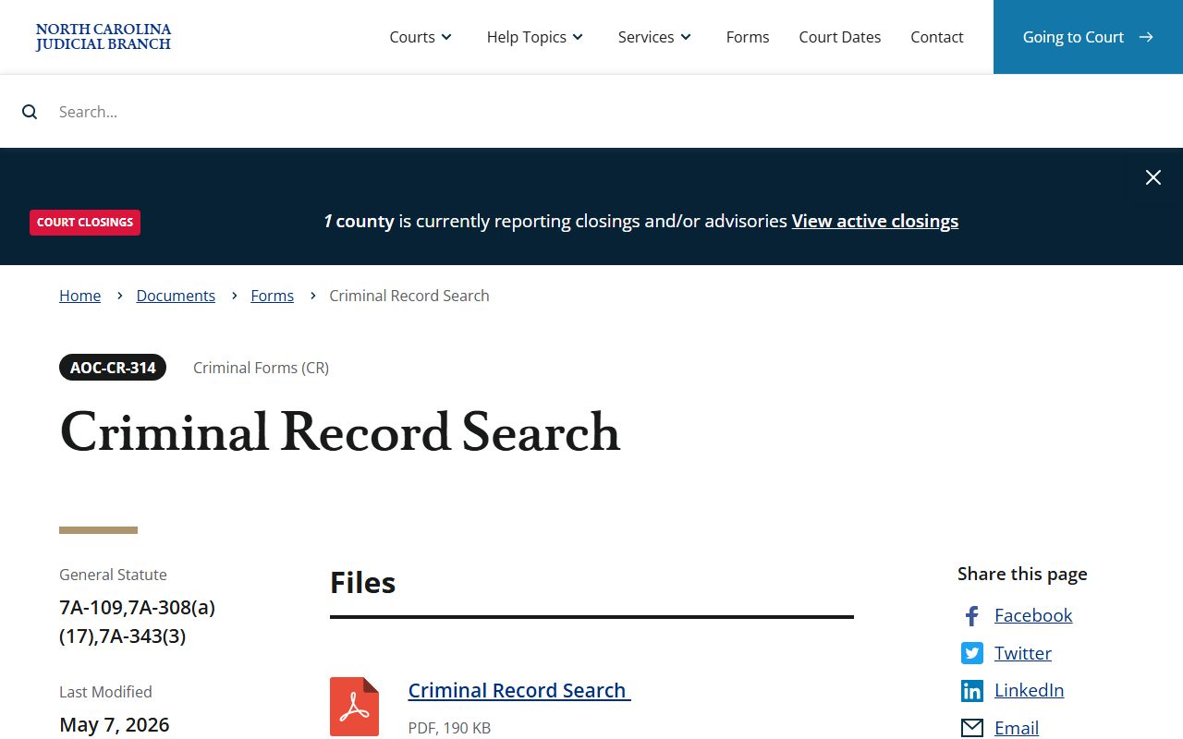The width and height of the screenshot is (1183, 739).
Task: Click the Criminal Record Search page heading
Action: coord(339,432)
